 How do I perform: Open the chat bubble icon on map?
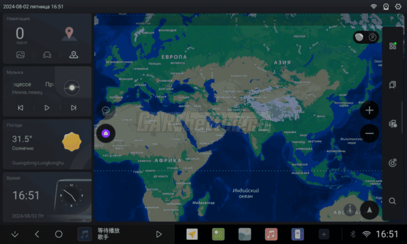pyautogui.click(x=106, y=110)
